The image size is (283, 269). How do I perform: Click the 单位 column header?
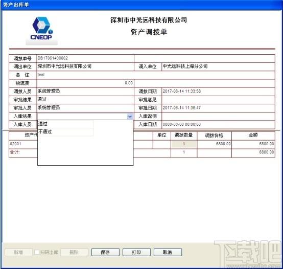coord(162,136)
